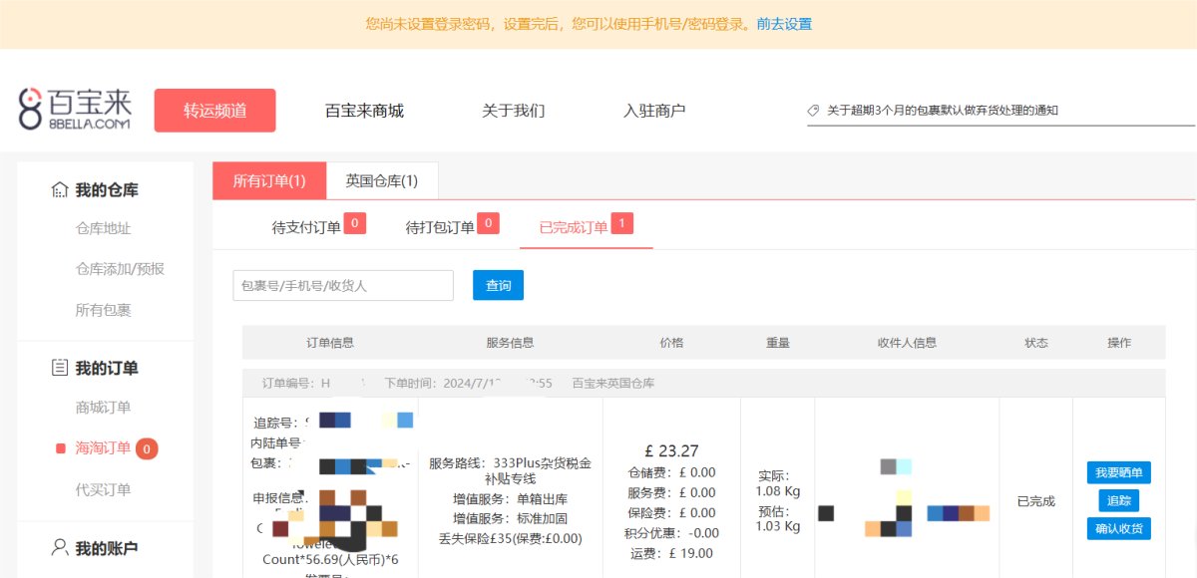Click the 增值服务:标准加固 line
This screenshot has height=578, width=1197.
[x=511, y=519]
